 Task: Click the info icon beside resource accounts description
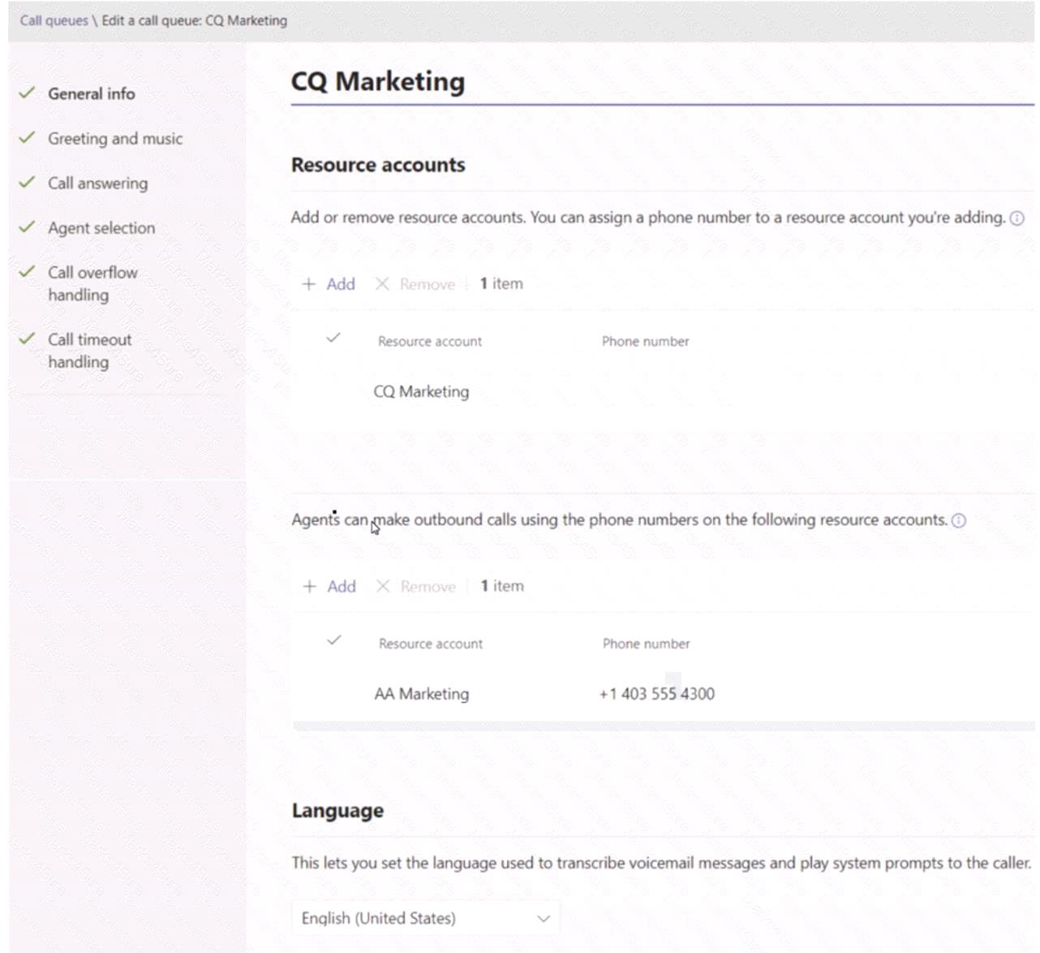pyautogui.click(x=1016, y=218)
